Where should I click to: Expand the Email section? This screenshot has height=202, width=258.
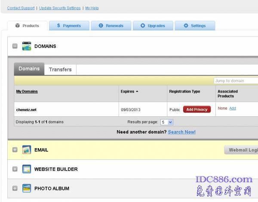click(x=15, y=150)
